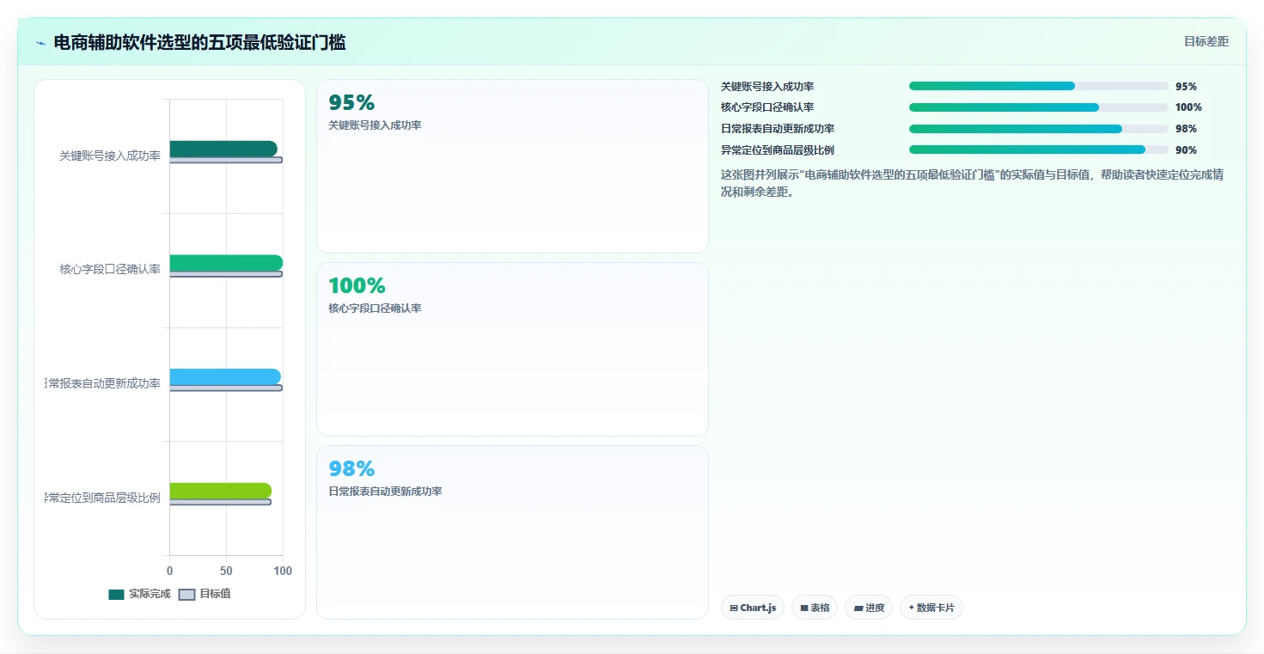Click the icon in the 进度 chip
The image size is (1264, 654).
pos(858,608)
